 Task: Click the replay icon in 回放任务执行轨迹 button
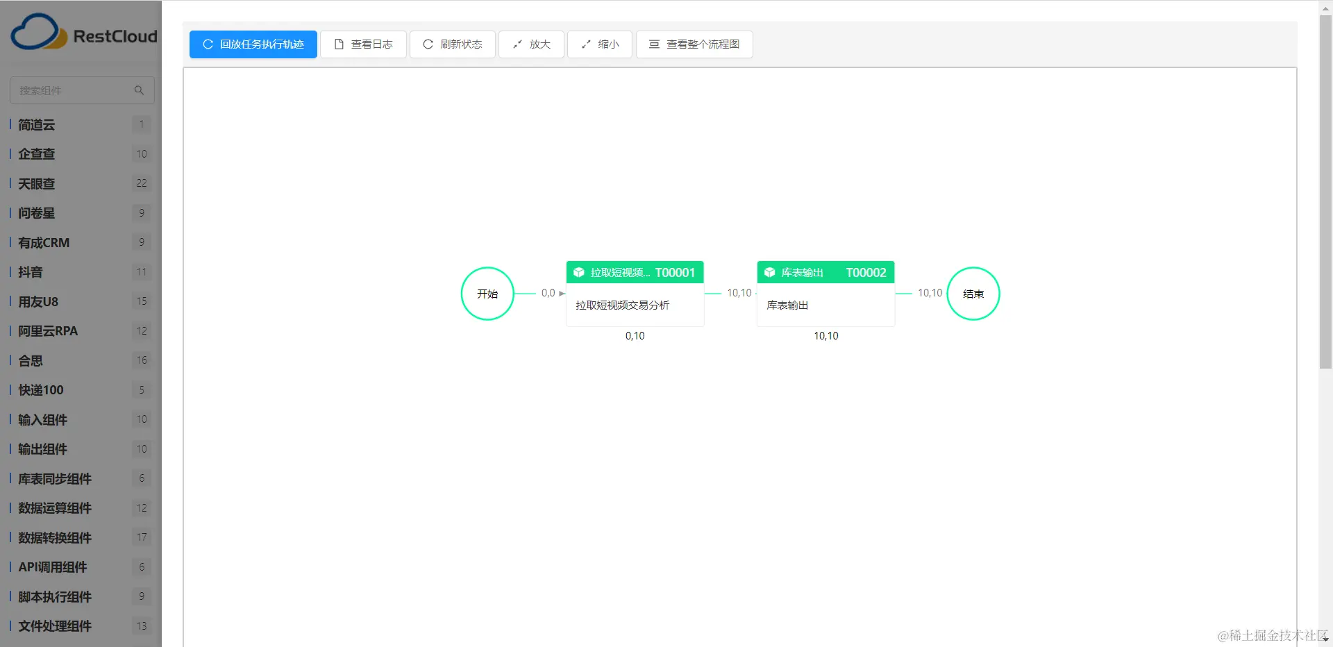point(208,44)
